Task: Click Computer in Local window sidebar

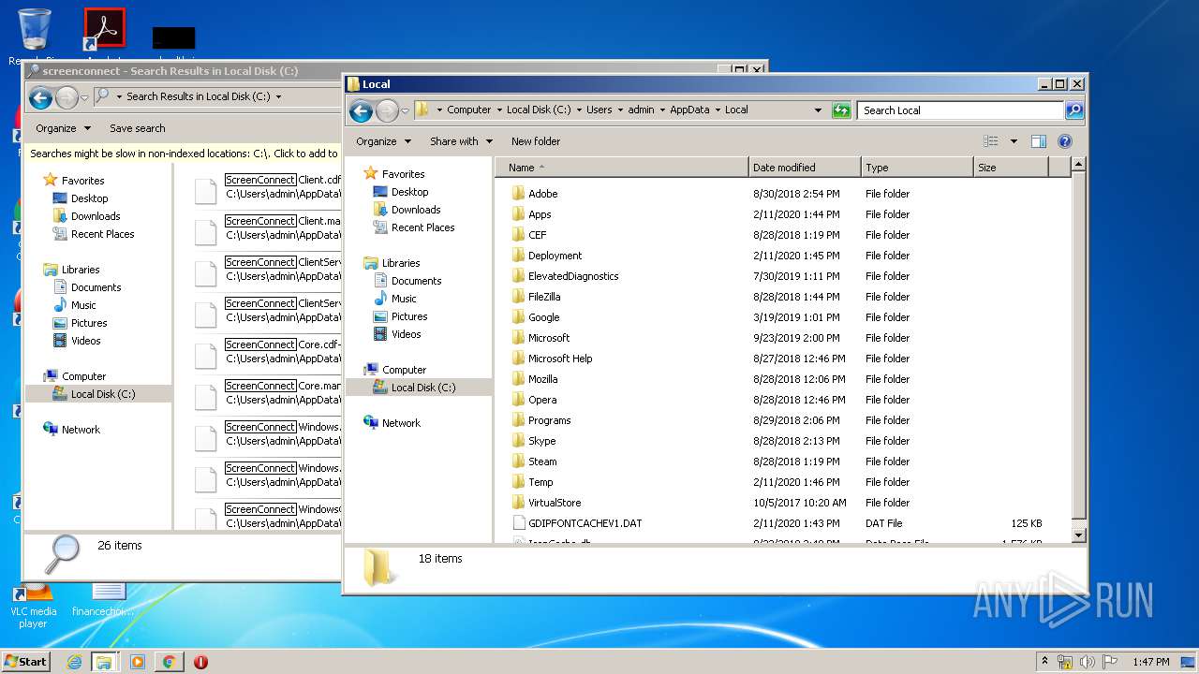Action: point(404,370)
